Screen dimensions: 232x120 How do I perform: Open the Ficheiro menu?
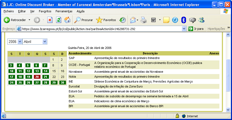pos(8,11)
